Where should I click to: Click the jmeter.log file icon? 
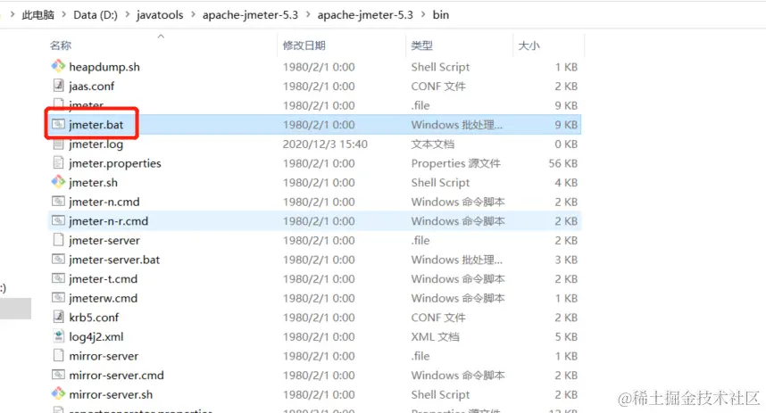[x=58, y=144]
